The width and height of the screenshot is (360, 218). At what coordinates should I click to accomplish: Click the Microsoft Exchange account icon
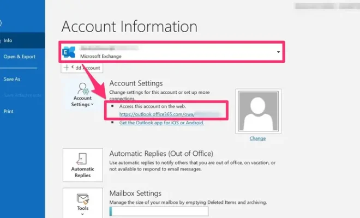pos(69,52)
